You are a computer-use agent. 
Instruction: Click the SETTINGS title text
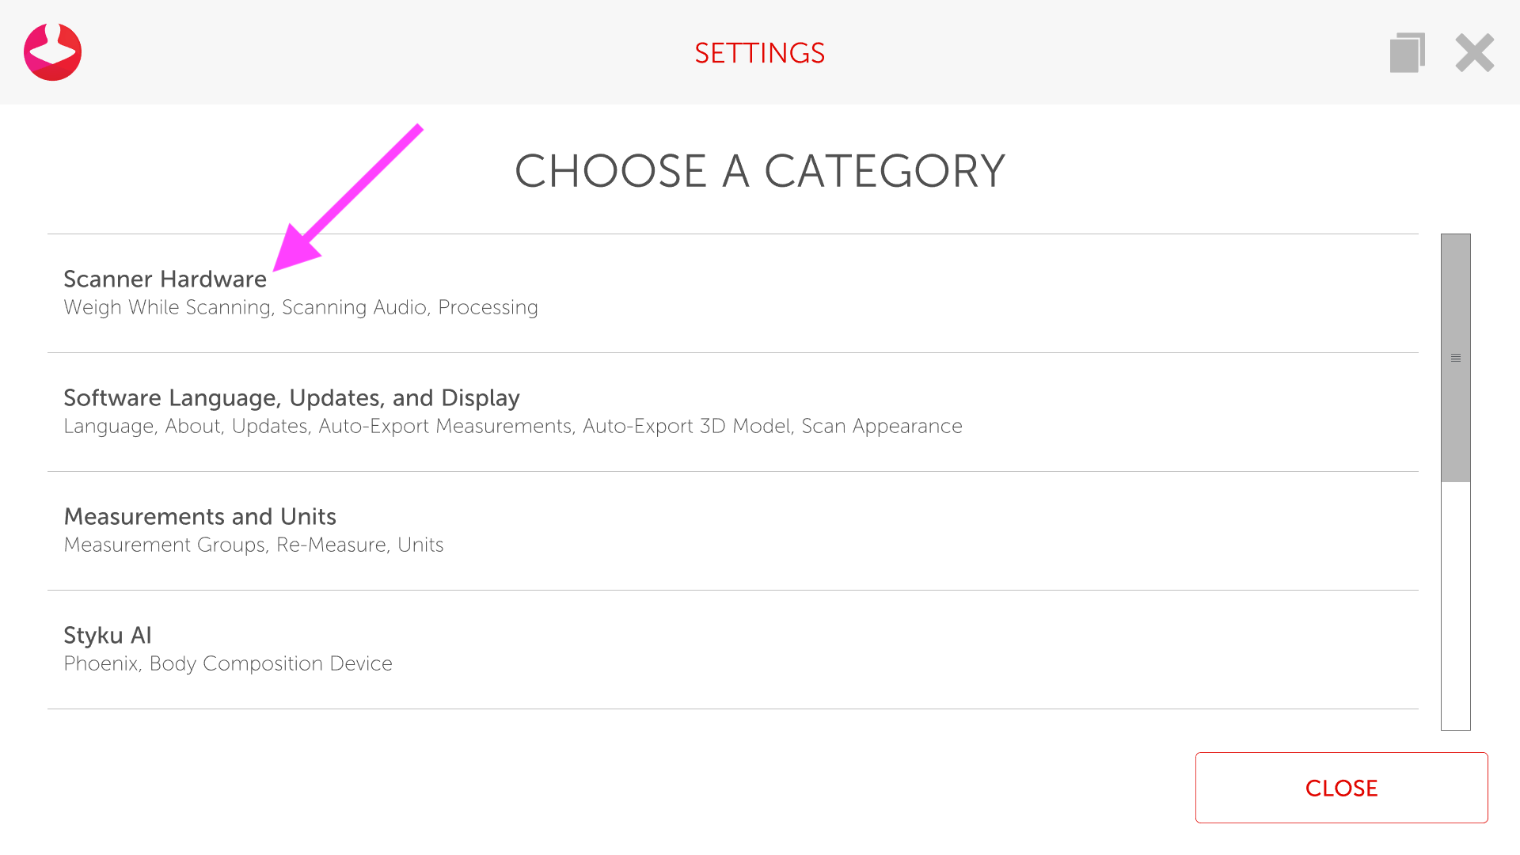[759, 53]
